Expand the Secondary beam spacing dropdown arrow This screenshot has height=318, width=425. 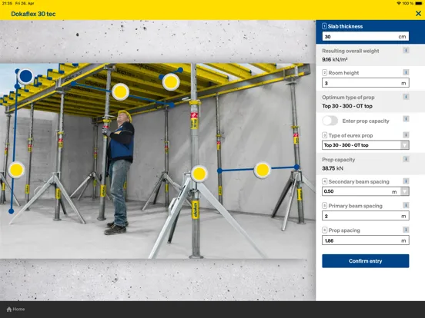[x=405, y=191]
